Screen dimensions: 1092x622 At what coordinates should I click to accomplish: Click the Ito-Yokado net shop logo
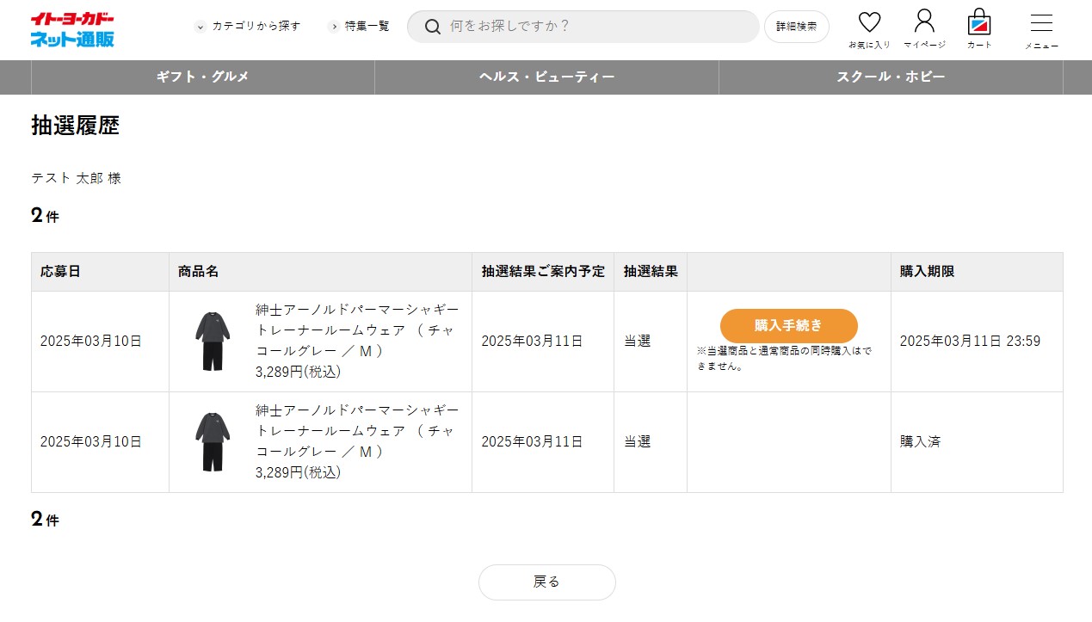click(x=72, y=29)
